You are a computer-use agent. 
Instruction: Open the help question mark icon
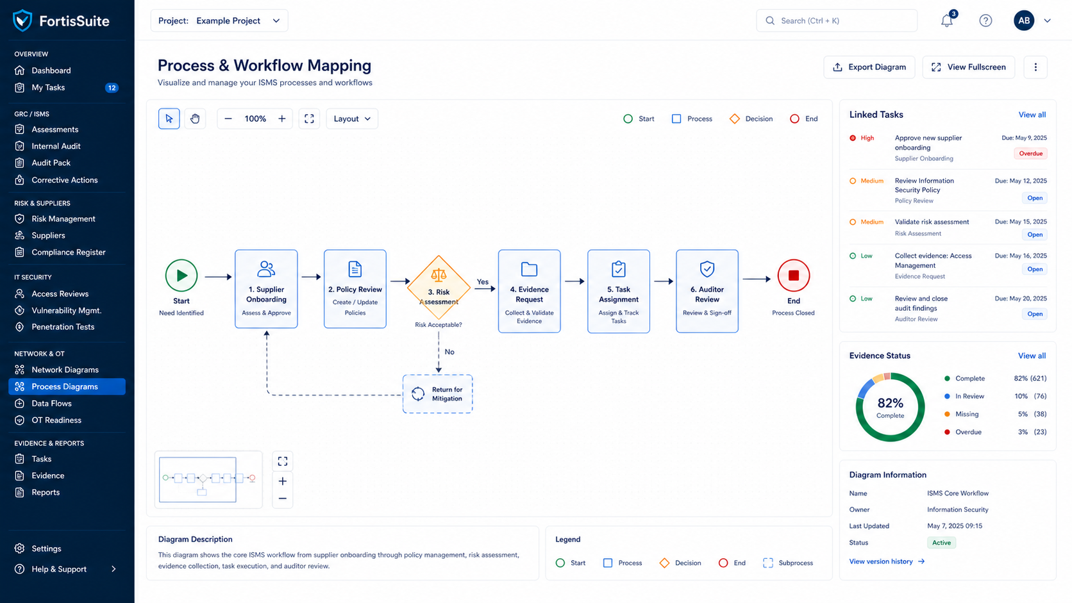point(985,21)
